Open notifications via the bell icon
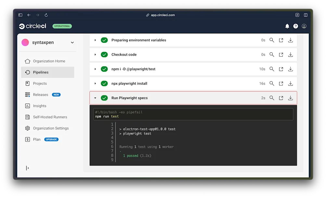The height and width of the screenshot is (197, 326). click(x=287, y=26)
